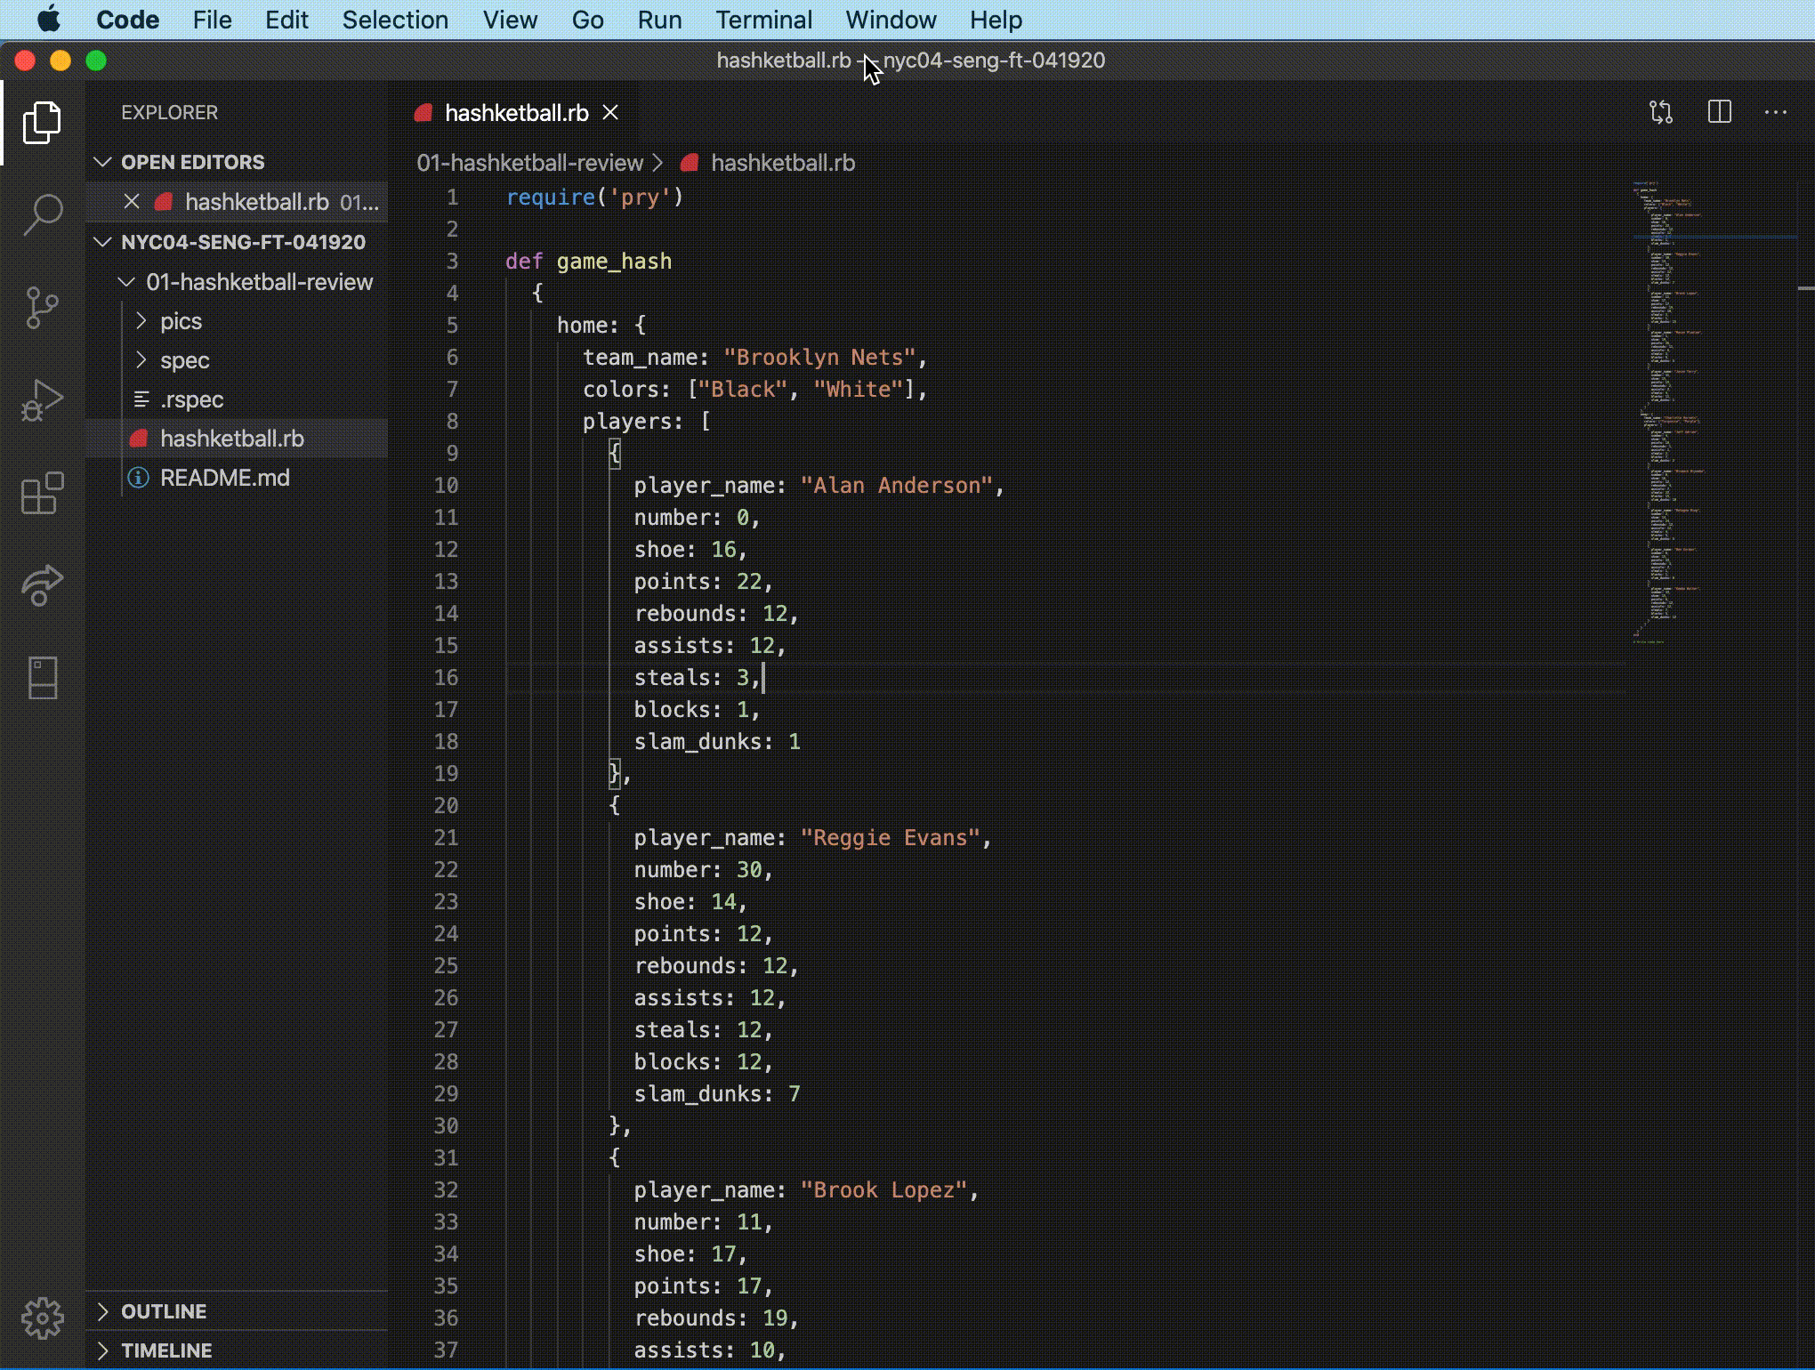Click the Open Changes compare icon

point(1660,112)
